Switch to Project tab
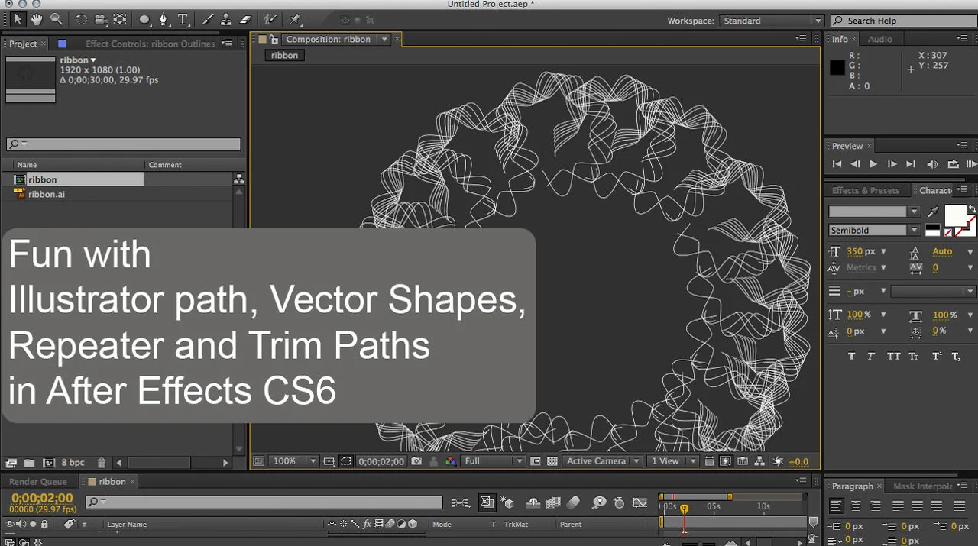Viewport: 978px width, 546px height. tap(23, 44)
